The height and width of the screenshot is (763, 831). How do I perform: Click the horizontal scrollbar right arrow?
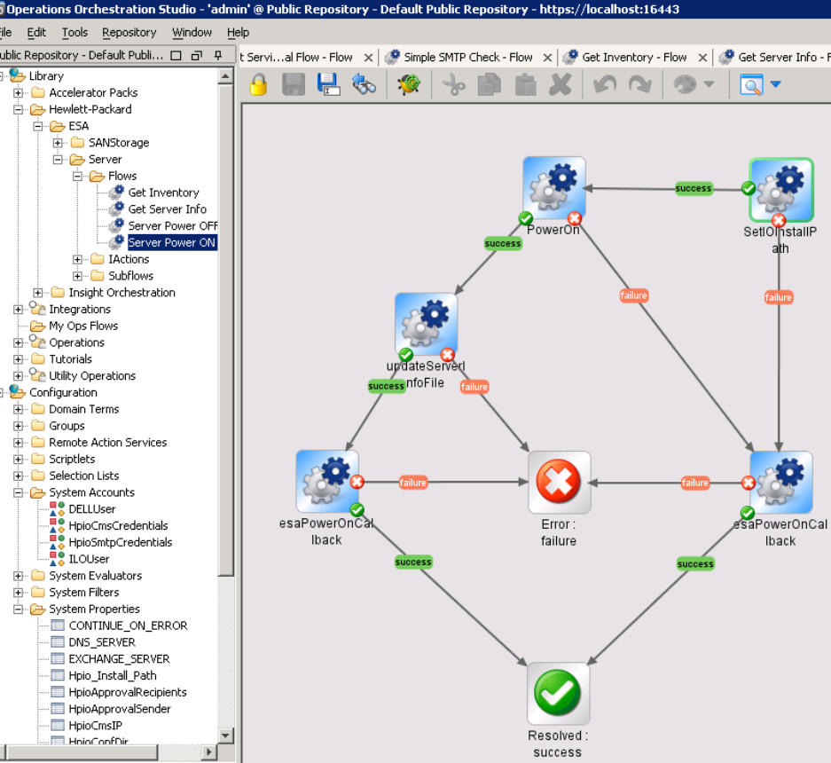pos(209,751)
